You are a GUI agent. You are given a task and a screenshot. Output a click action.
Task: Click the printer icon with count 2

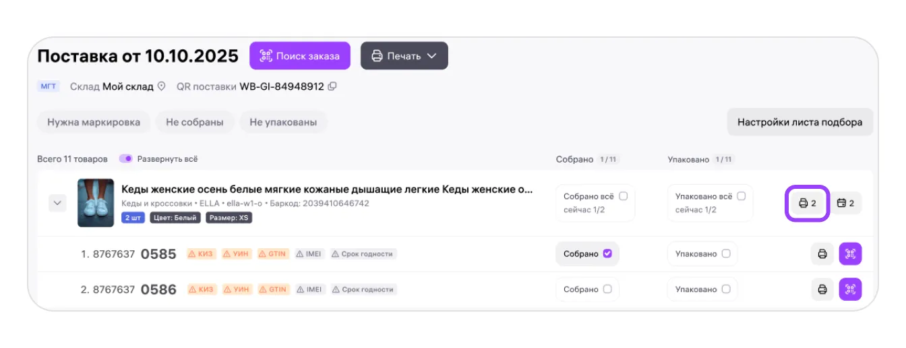[x=808, y=203]
